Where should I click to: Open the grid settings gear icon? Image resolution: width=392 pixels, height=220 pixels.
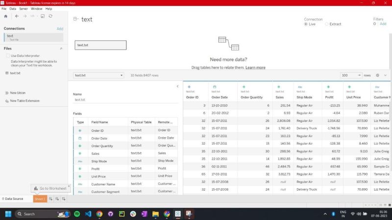(377, 75)
